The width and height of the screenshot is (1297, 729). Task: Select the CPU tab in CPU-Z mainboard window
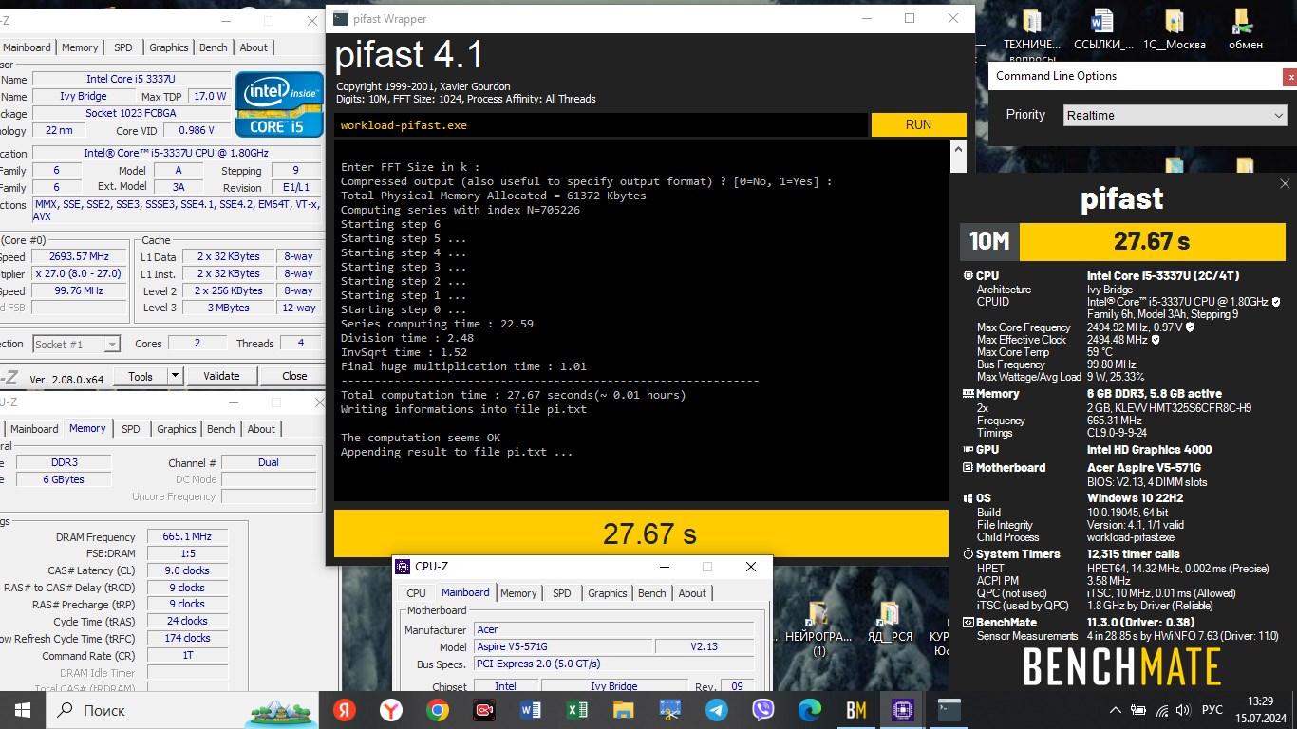417,593
